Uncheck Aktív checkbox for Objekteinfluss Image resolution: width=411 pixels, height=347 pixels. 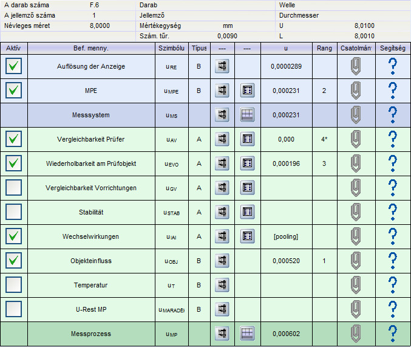13,260
